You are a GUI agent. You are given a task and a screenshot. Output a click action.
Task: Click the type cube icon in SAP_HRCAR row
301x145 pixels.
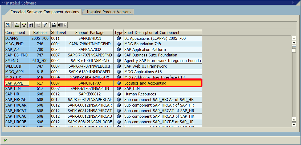pyautogui.click(x=119, y=105)
